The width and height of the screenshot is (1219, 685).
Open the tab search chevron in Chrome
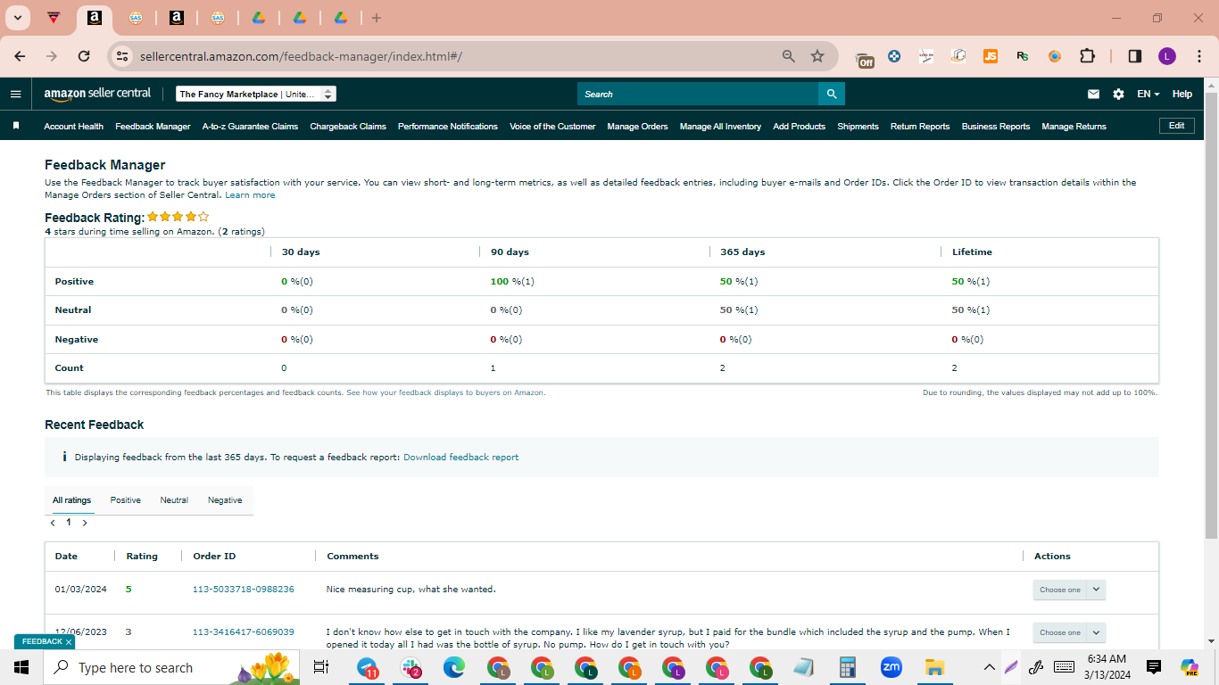[x=17, y=18]
